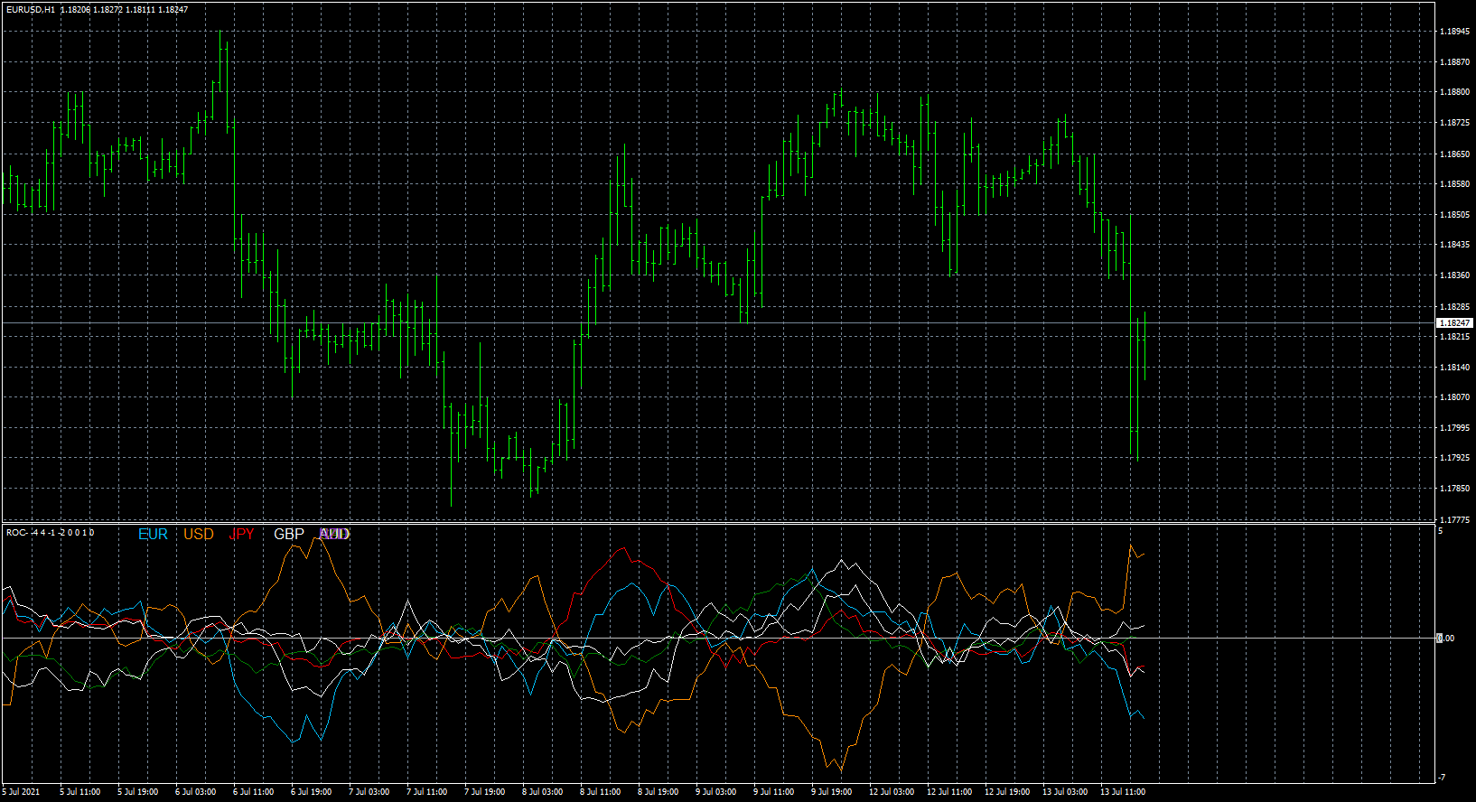Viewport: 1476px width, 802px height.
Task: Click price level 1.18215 on axis
Action: 1453,337
